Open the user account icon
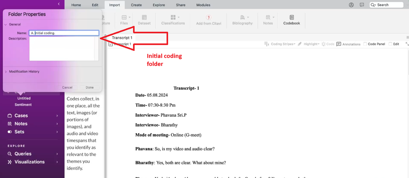 351,5
